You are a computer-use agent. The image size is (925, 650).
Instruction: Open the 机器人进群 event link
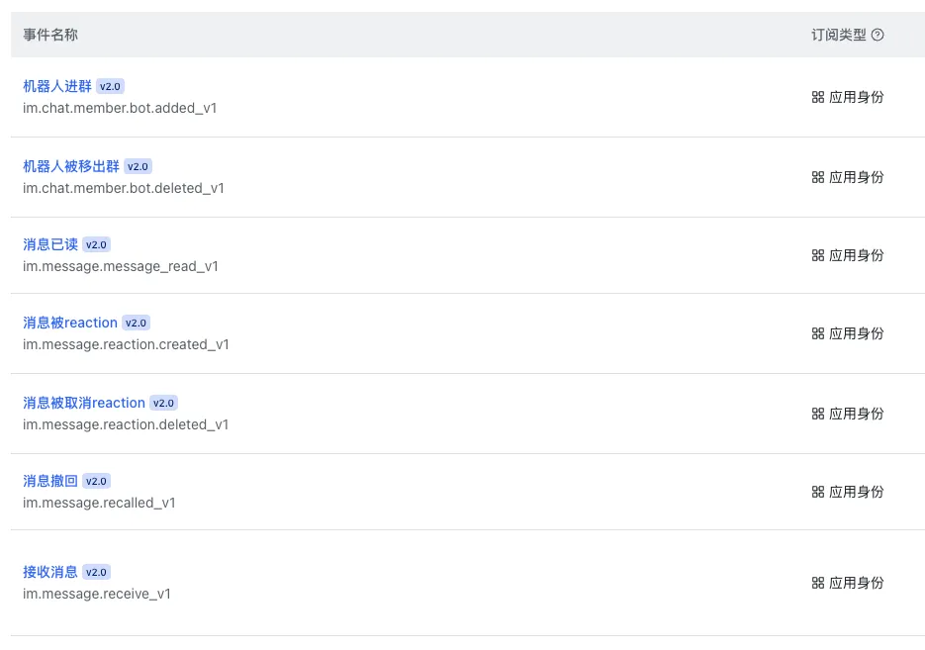click(57, 86)
